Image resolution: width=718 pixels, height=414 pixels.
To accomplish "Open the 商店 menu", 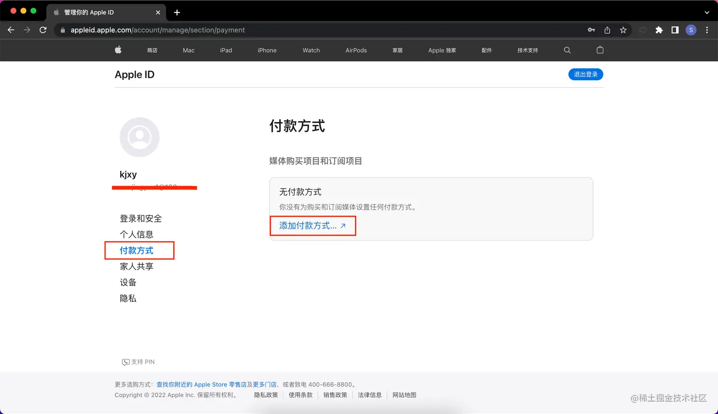I will (x=152, y=50).
